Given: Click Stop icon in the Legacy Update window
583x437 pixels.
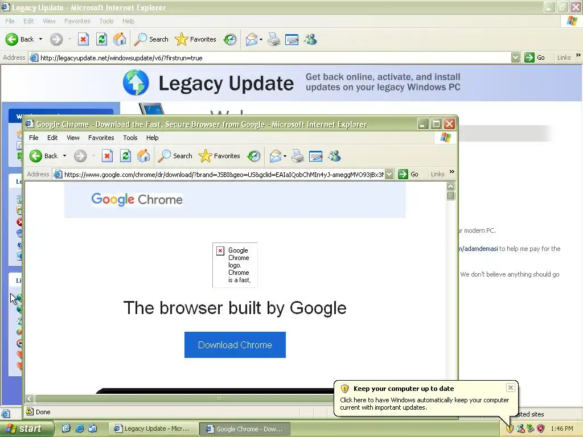Looking at the screenshot, I should [83, 39].
